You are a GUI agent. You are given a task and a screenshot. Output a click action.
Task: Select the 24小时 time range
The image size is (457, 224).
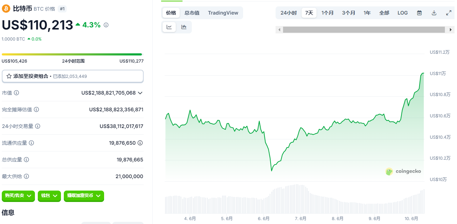(288, 13)
